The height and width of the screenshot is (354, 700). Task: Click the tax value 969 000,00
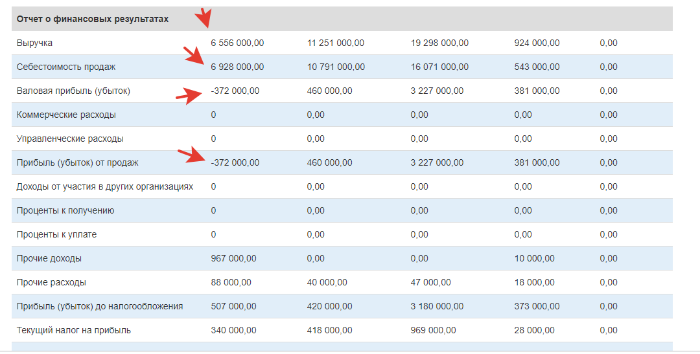pos(433,331)
